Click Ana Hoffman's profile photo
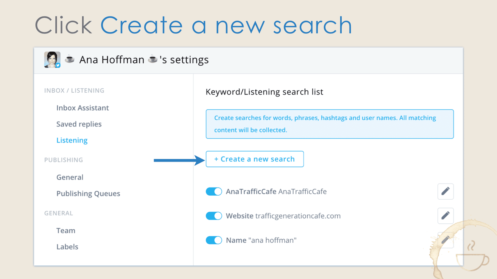This screenshot has width=497, height=279. [x=52, y=59]
